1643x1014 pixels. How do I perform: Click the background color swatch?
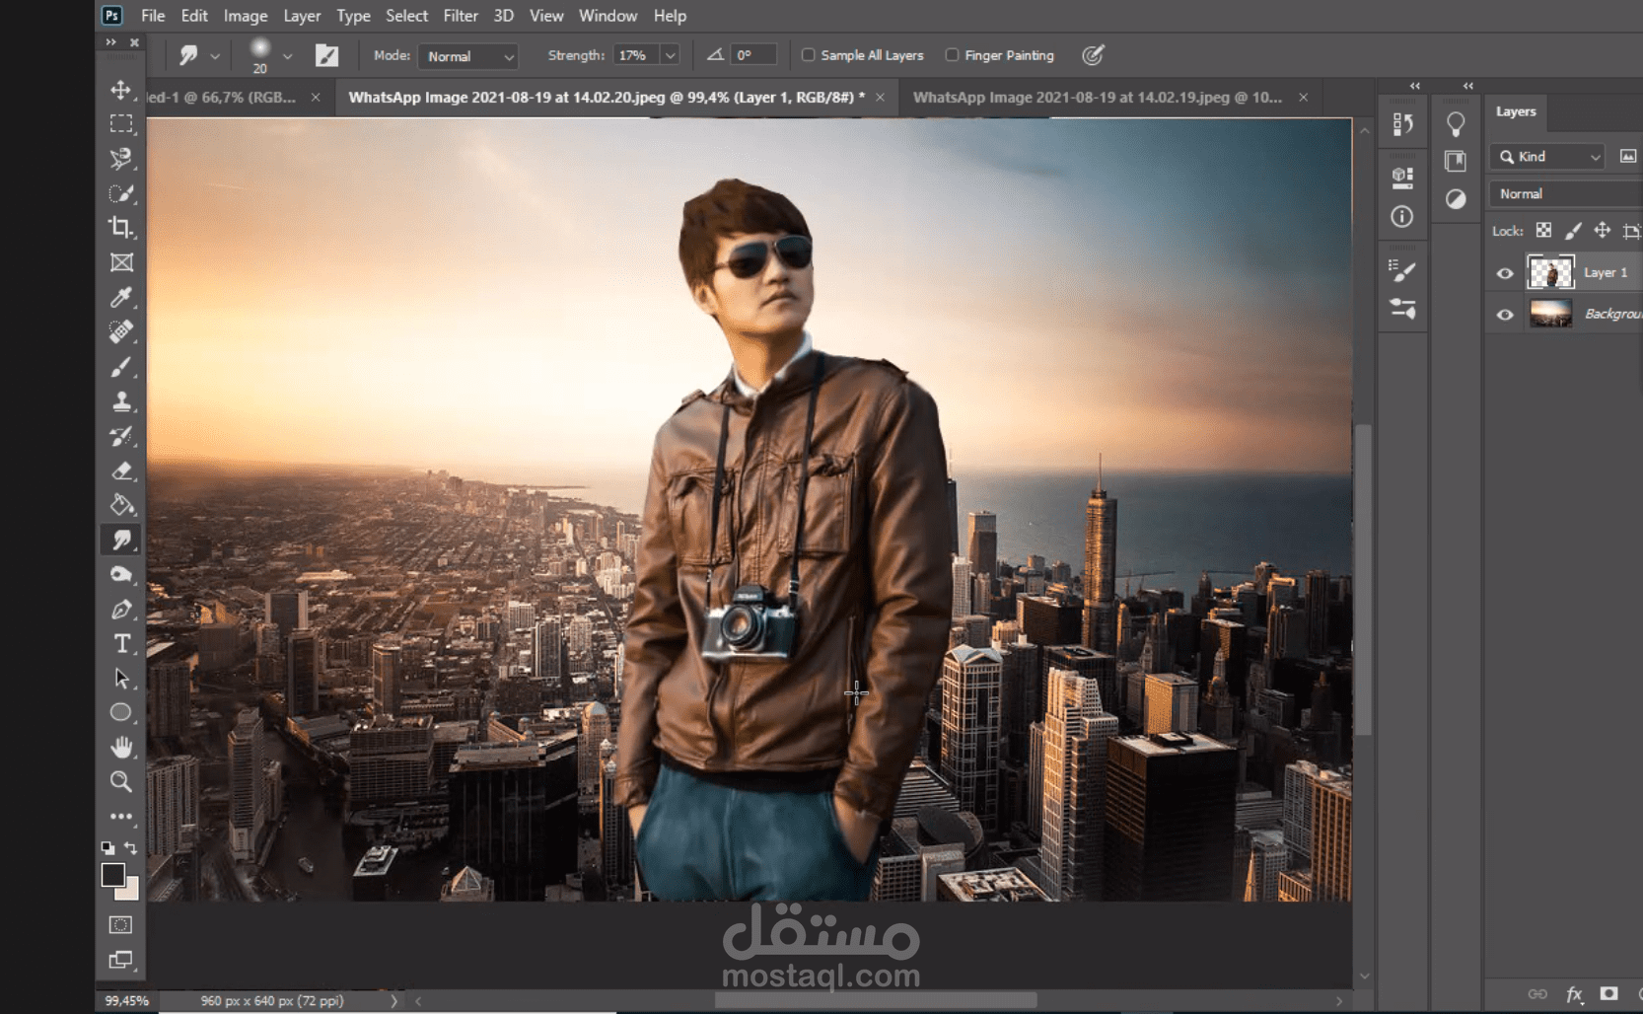click(x=129, y=891)
